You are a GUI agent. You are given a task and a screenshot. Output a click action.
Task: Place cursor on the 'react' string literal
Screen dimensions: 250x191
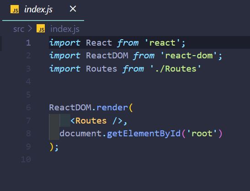point(162,43)
